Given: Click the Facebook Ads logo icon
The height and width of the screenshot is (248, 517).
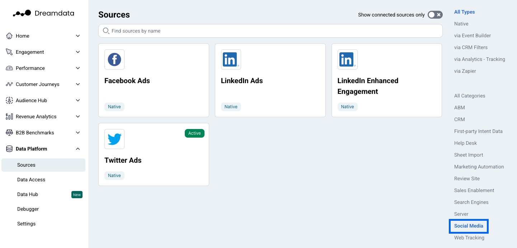Looking at the screenshot, I should [114, 59].
